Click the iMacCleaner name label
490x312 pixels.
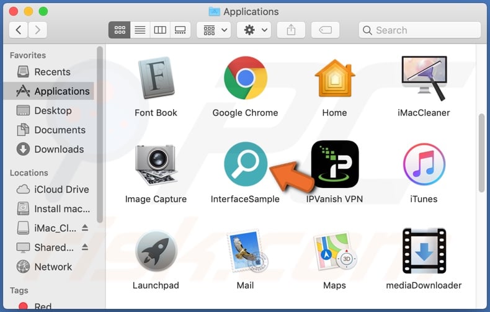coord(424,113)
